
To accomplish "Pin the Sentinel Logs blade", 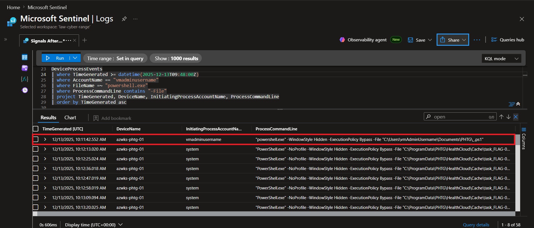I will tap(124, 19).
